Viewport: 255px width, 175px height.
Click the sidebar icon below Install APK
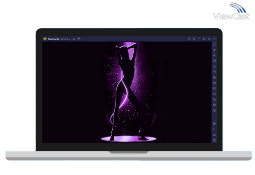tap(214, 83)
